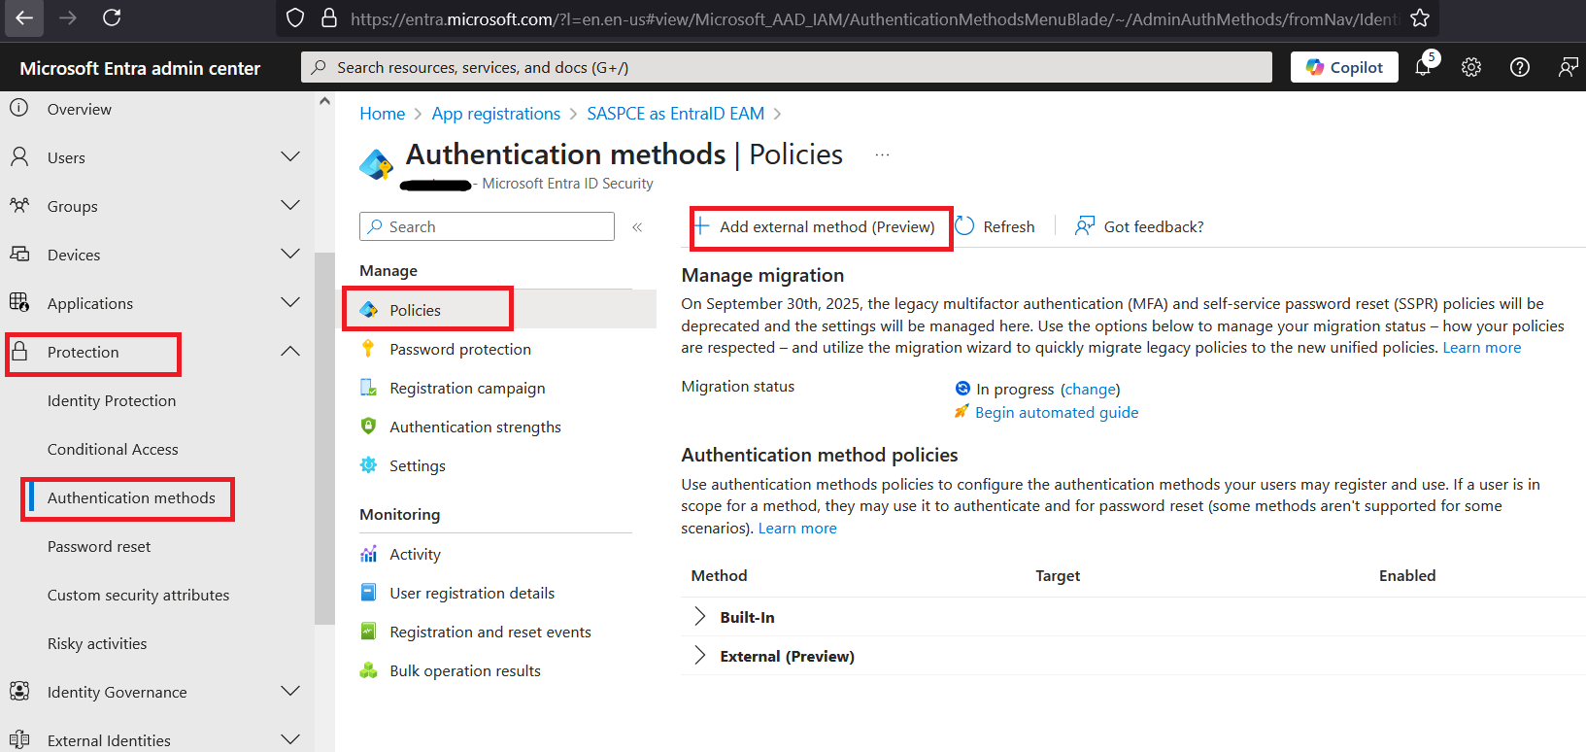The height and width of the screenshot is (752, 1586).
Task: Open the Begin automated guide link
Action: 1057,413
